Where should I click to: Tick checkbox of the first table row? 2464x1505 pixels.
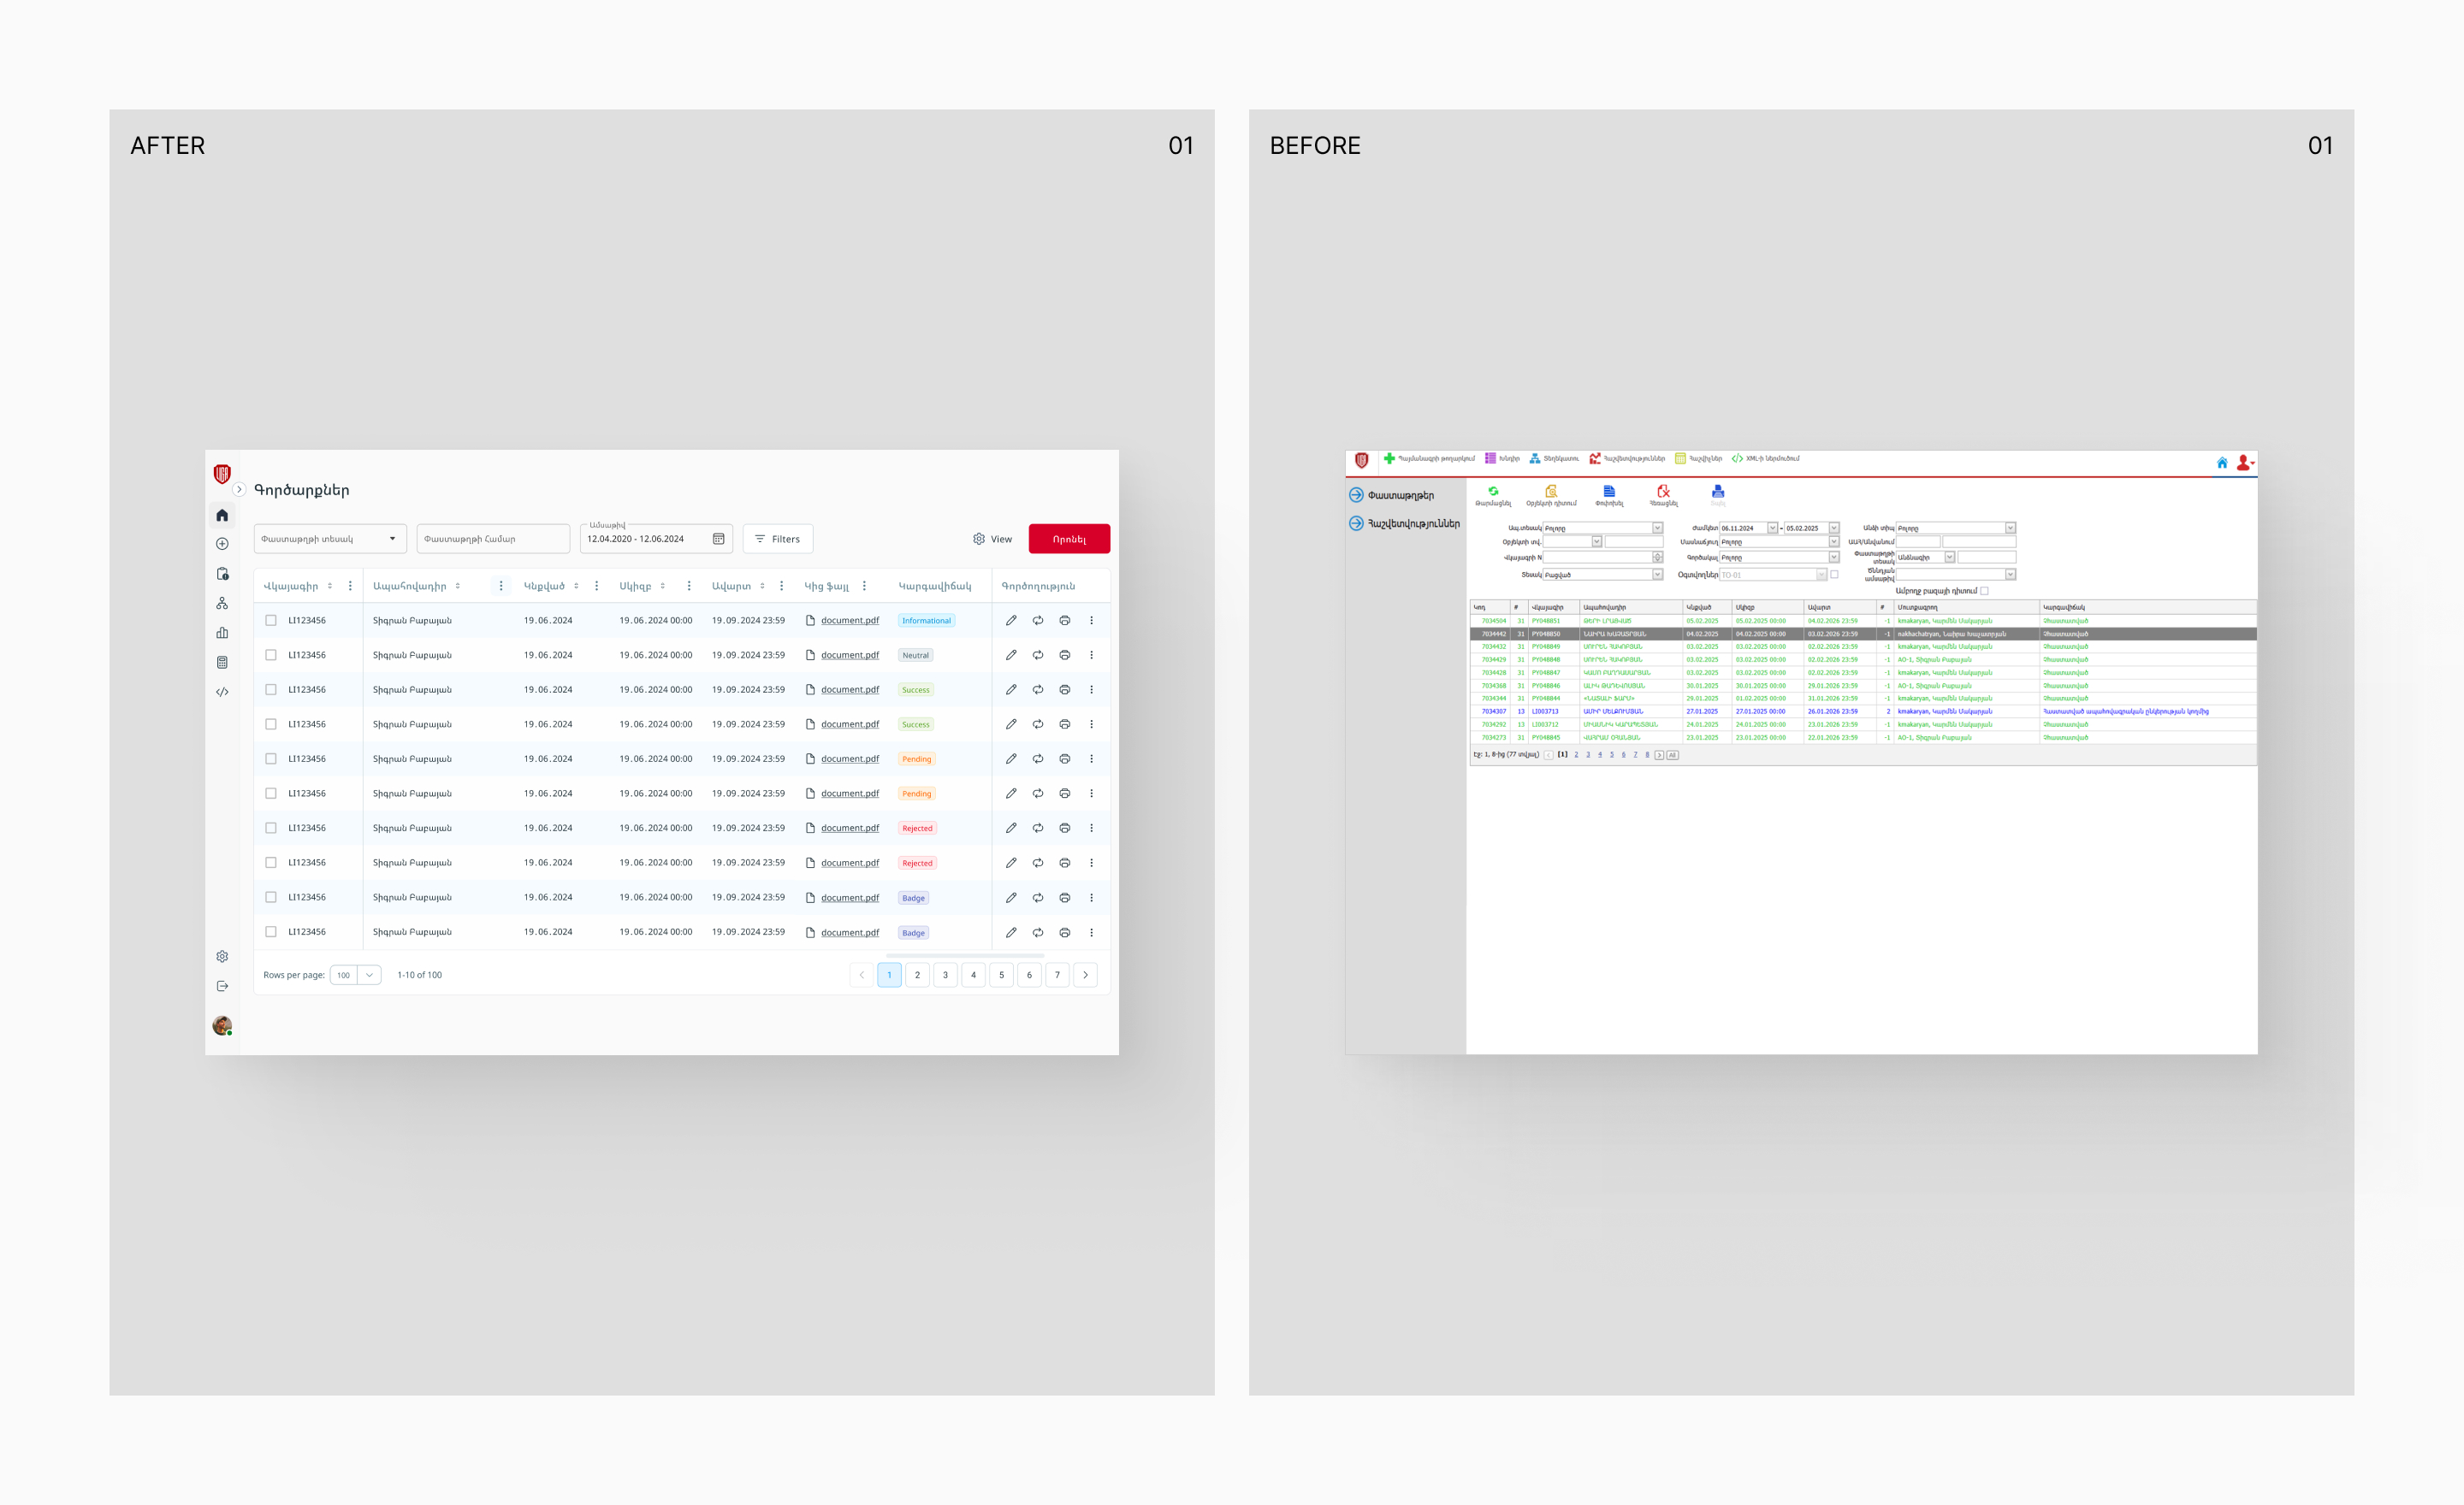pyautogui.click(x=271, y=621)
